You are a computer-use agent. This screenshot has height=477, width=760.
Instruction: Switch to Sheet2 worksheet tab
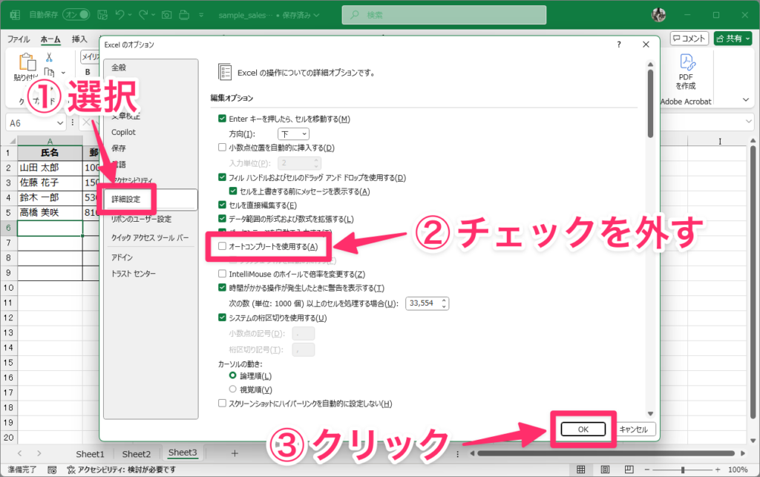[x=137, y=453]
